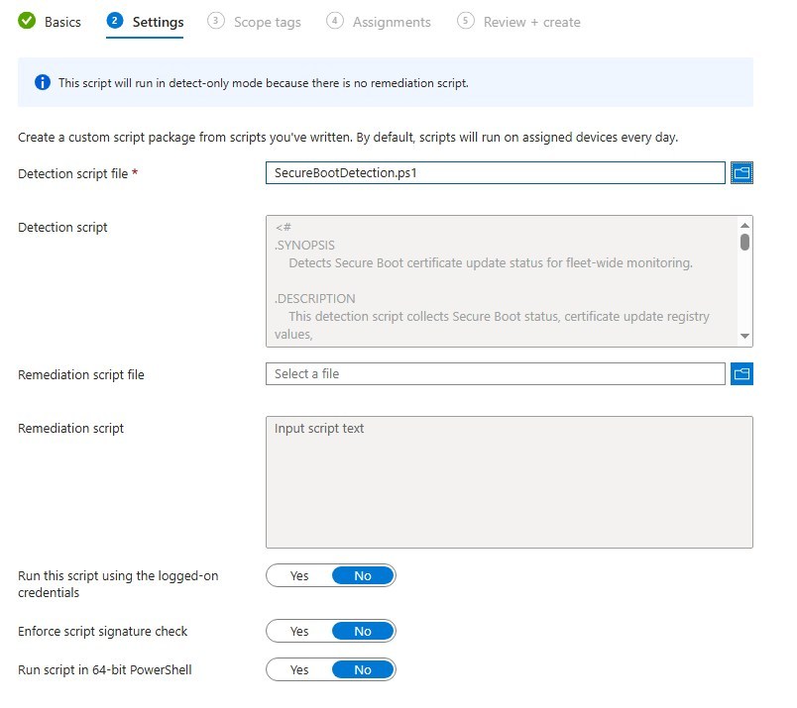The width and height of the screenshot is (797, 708).
Task: Enable Enforce script signature check
Action: pyautogui.click(x=299, y=631)
